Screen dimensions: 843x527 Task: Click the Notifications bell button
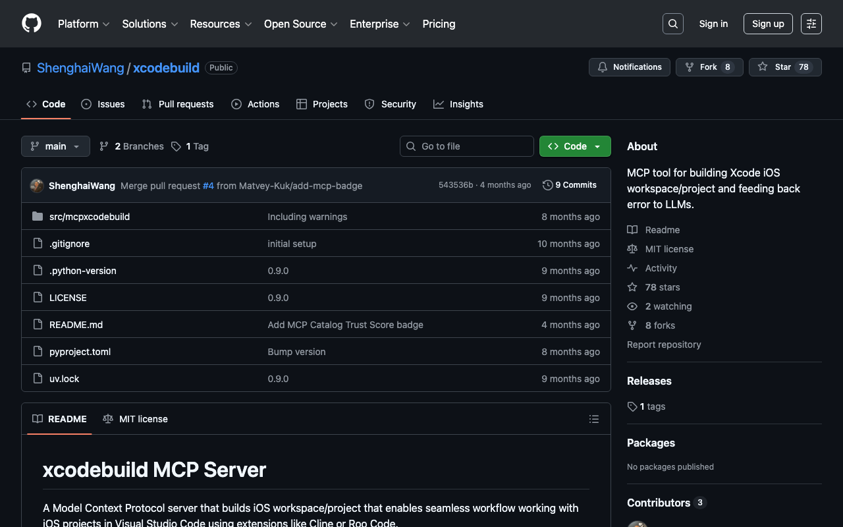pos(629,67)
